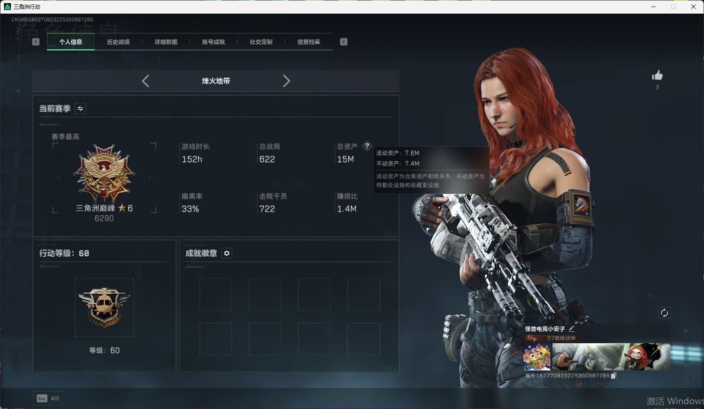Open the 社交定制 tab
This screenshot has width=704, height=409.
click(261, 42)
